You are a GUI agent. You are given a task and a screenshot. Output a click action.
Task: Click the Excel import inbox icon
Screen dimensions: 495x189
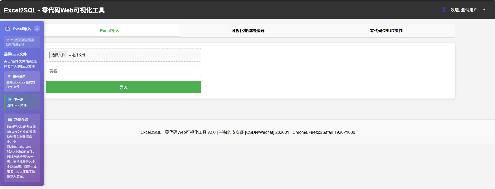click(x=8, y=29)
